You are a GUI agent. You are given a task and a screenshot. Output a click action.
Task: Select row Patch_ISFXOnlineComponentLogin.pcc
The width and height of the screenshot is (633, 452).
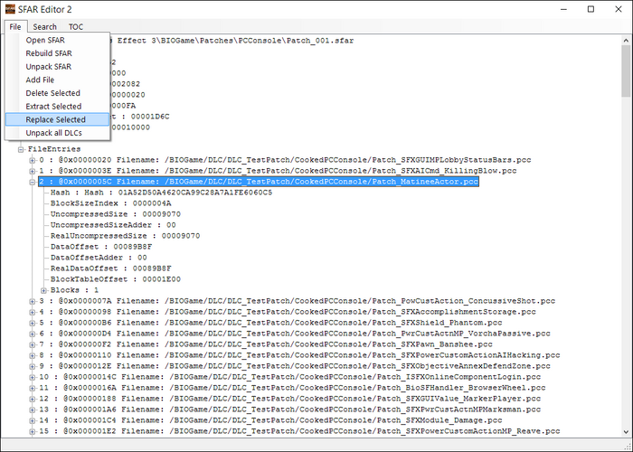(290, 377)
